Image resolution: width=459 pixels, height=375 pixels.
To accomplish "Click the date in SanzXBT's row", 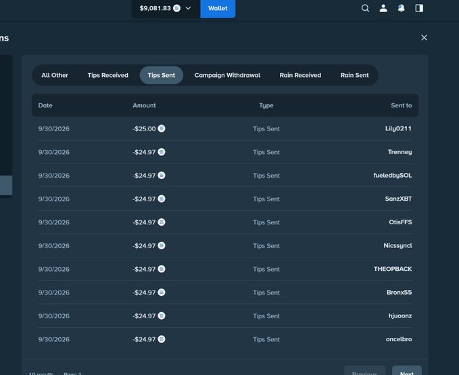I will [54, 199].
